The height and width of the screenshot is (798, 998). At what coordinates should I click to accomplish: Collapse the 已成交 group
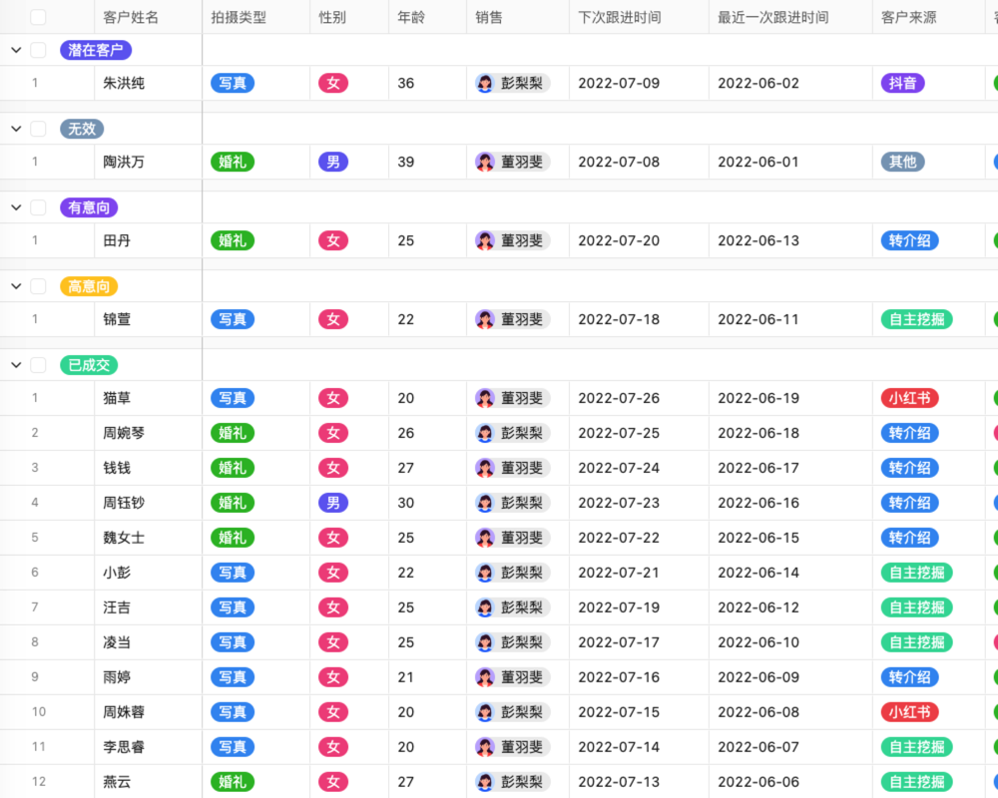pos(15,364)
